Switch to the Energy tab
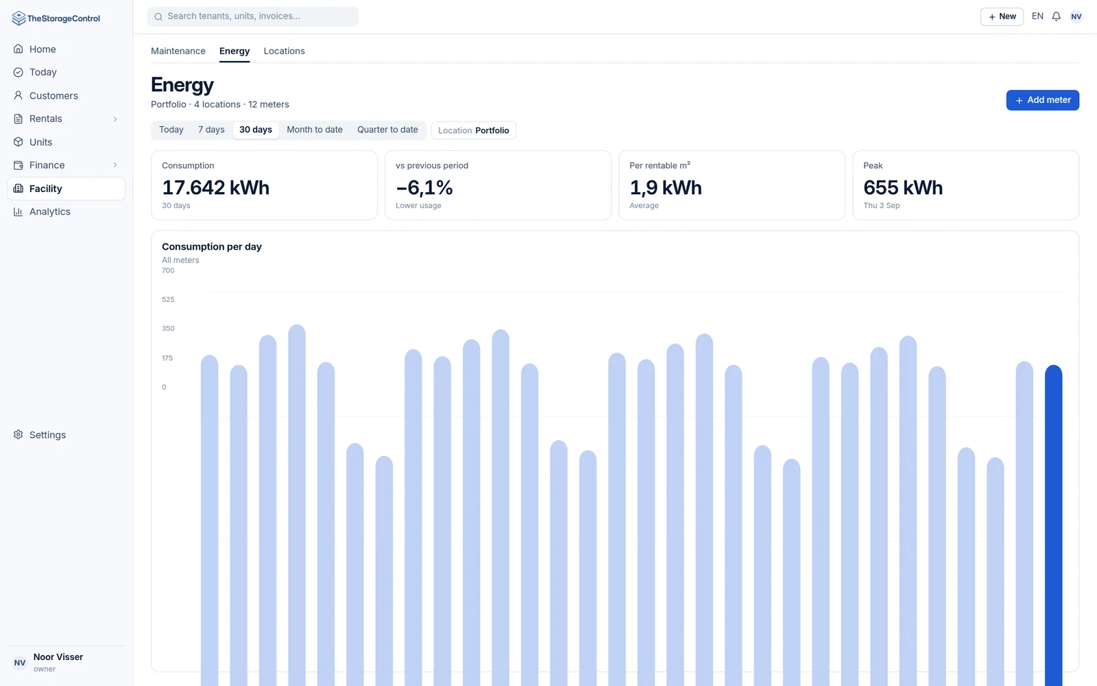The height and width of the screenshot is (686, 1097). (234, 51)
